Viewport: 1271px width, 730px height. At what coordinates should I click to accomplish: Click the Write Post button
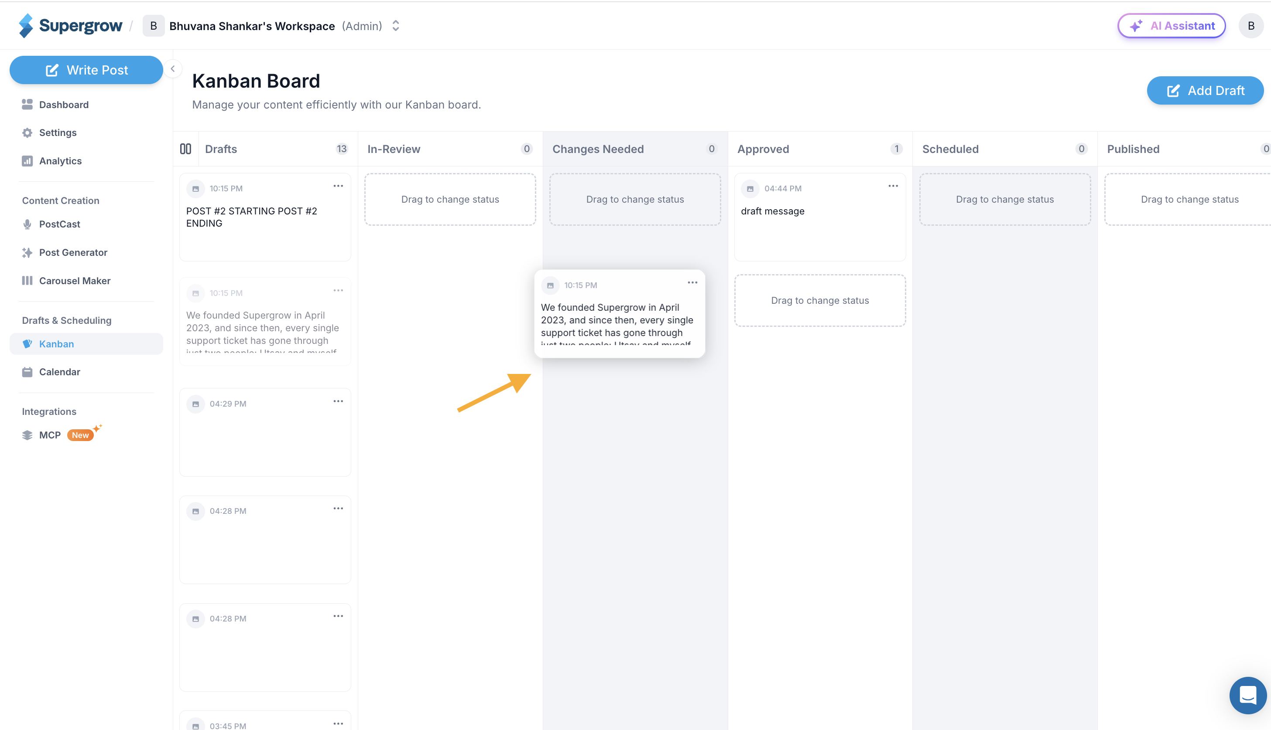(86, 70)
